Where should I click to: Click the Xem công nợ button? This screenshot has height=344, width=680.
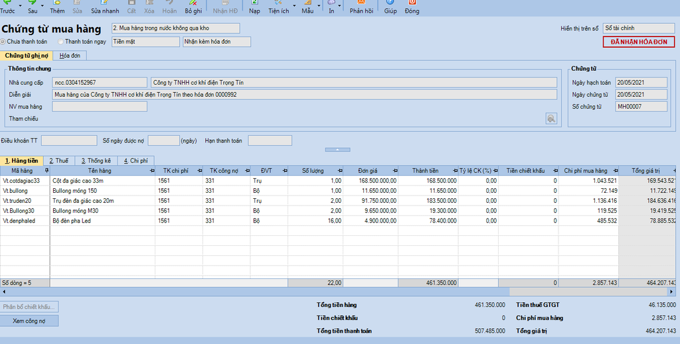pos(29,321)
